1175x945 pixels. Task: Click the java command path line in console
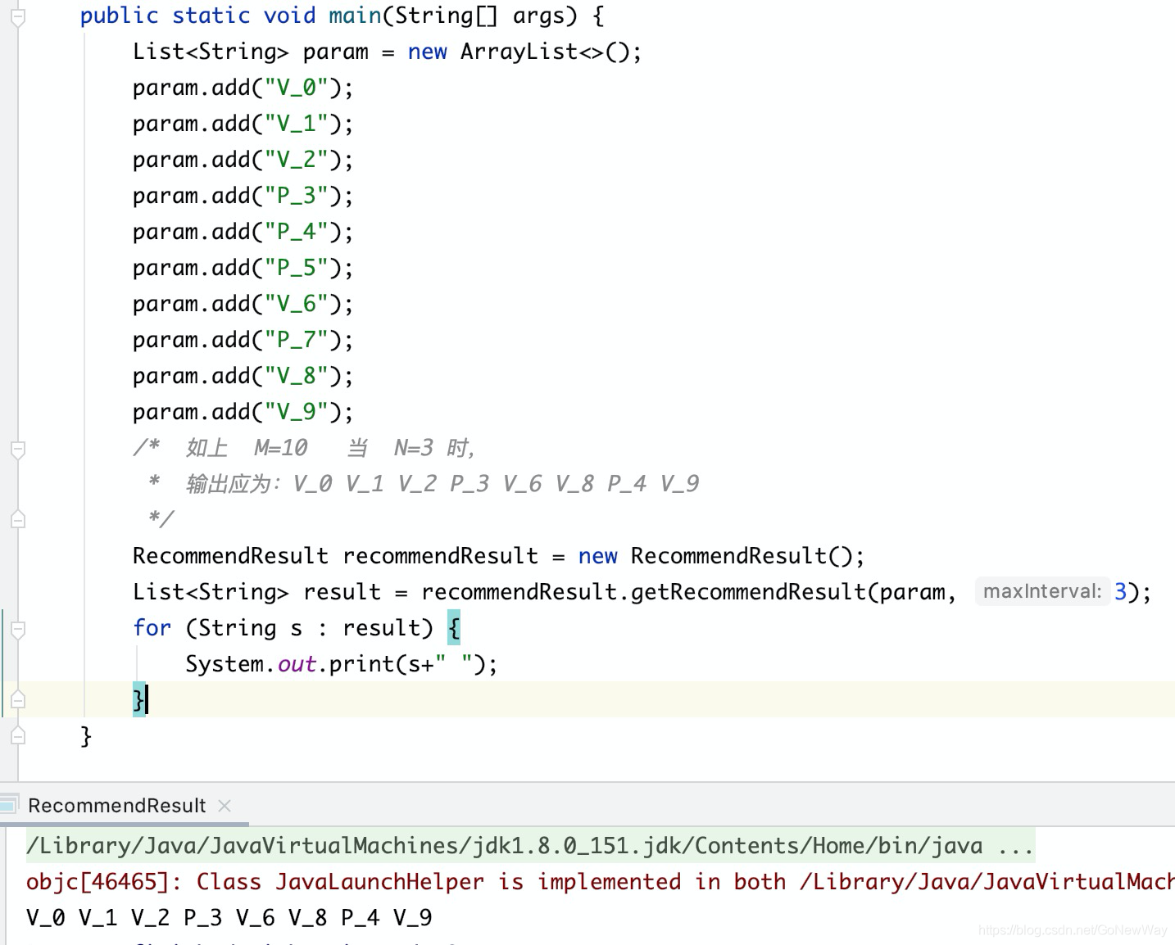point(530,845)
